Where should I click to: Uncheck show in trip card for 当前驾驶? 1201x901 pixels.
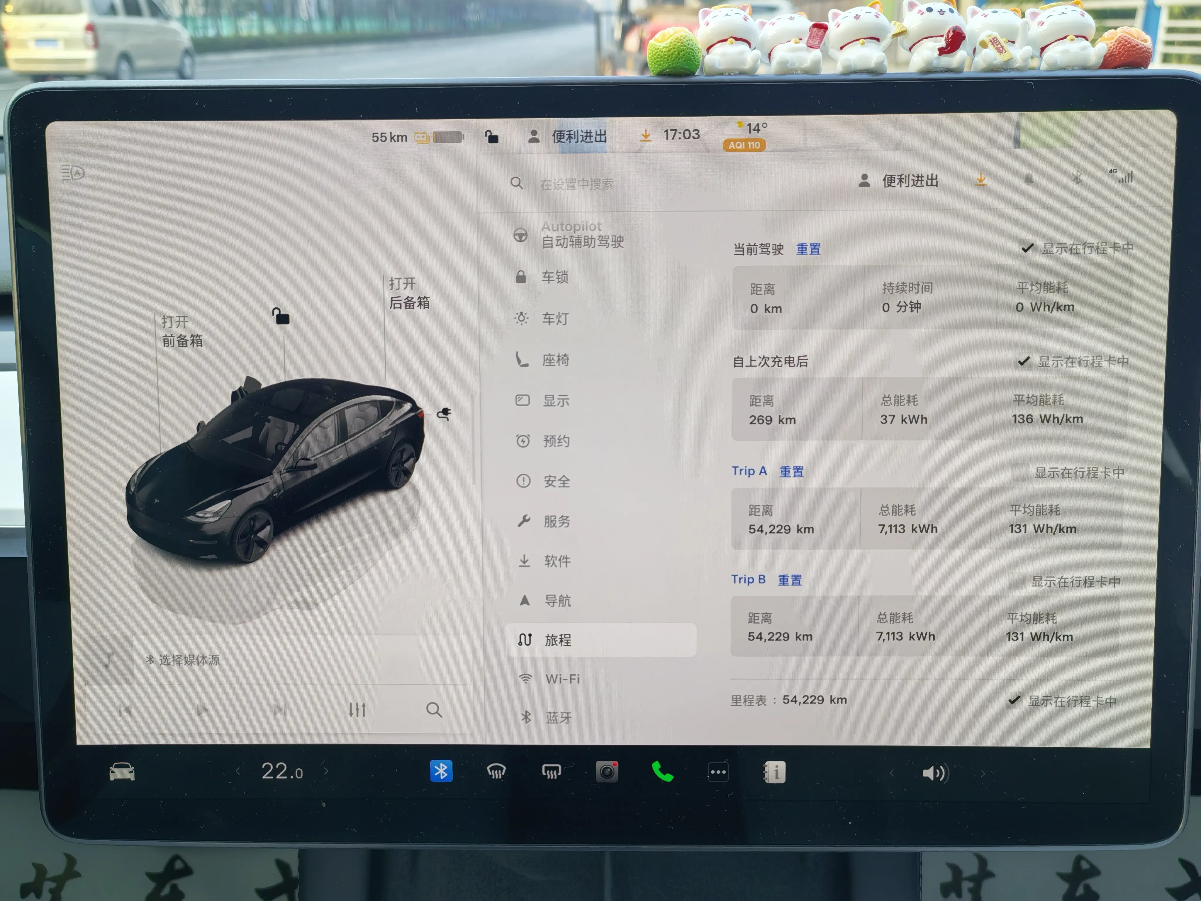click(1027, 248)
